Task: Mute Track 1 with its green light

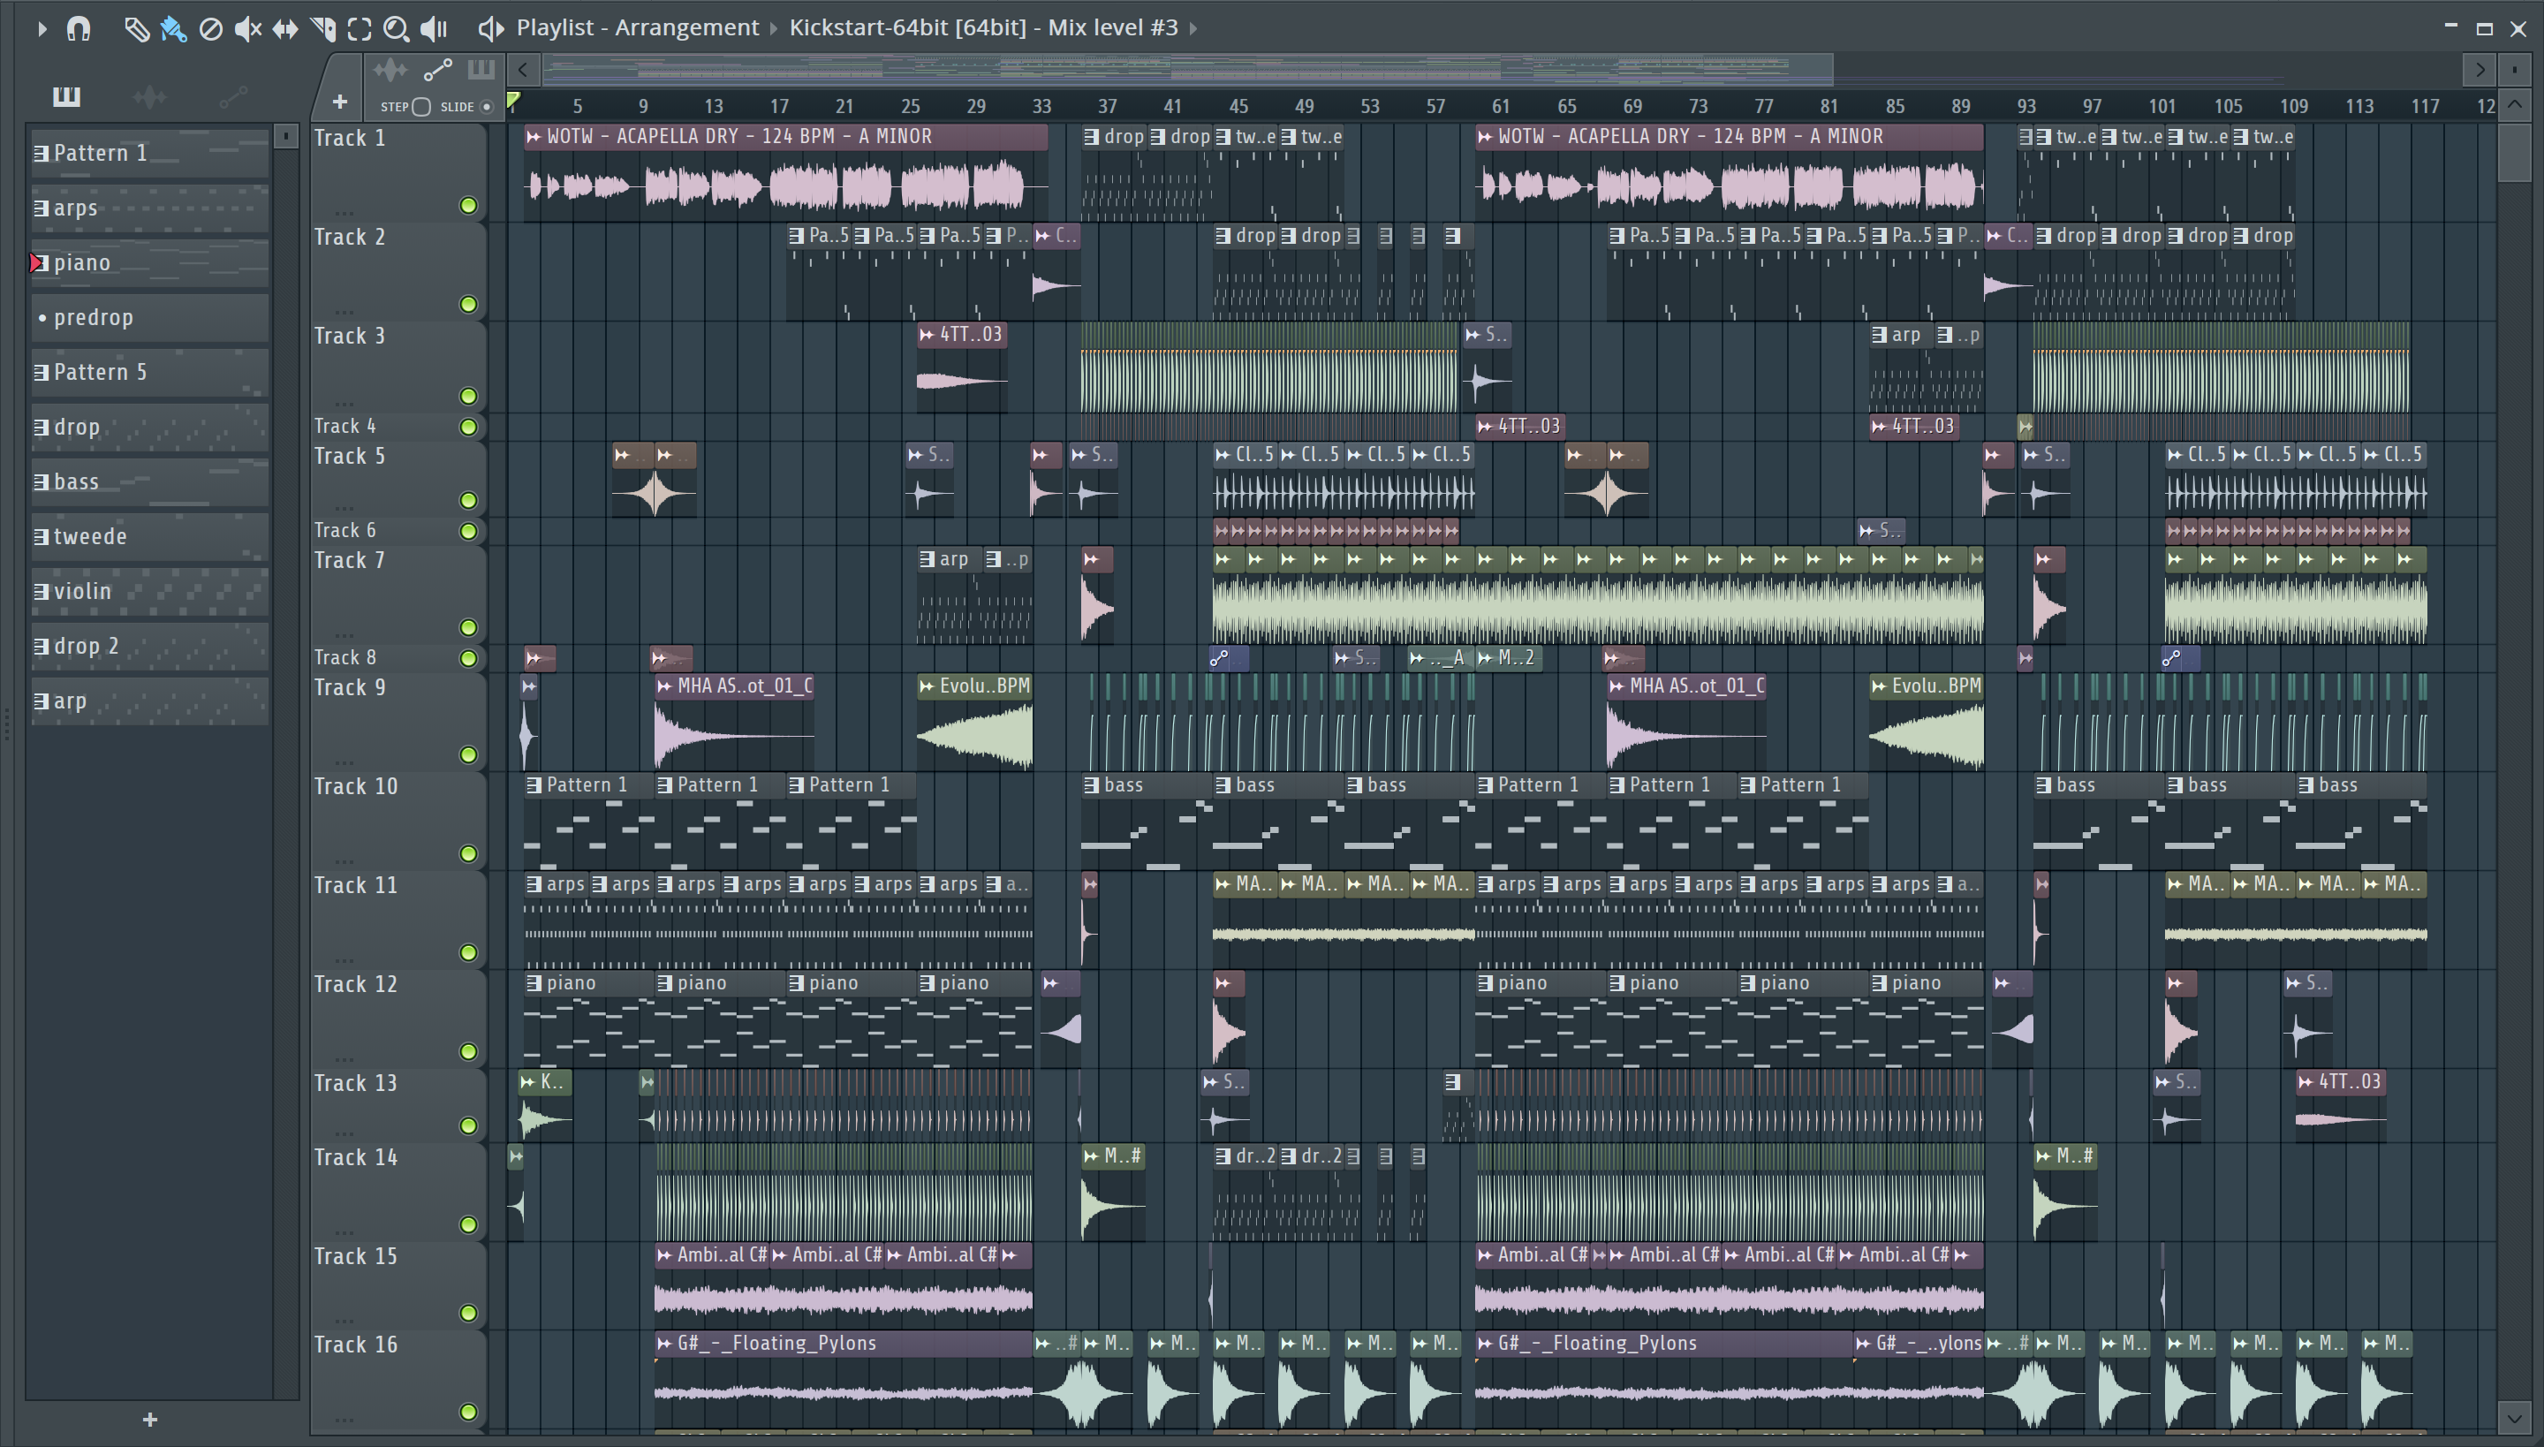Action: coord(468,206)
